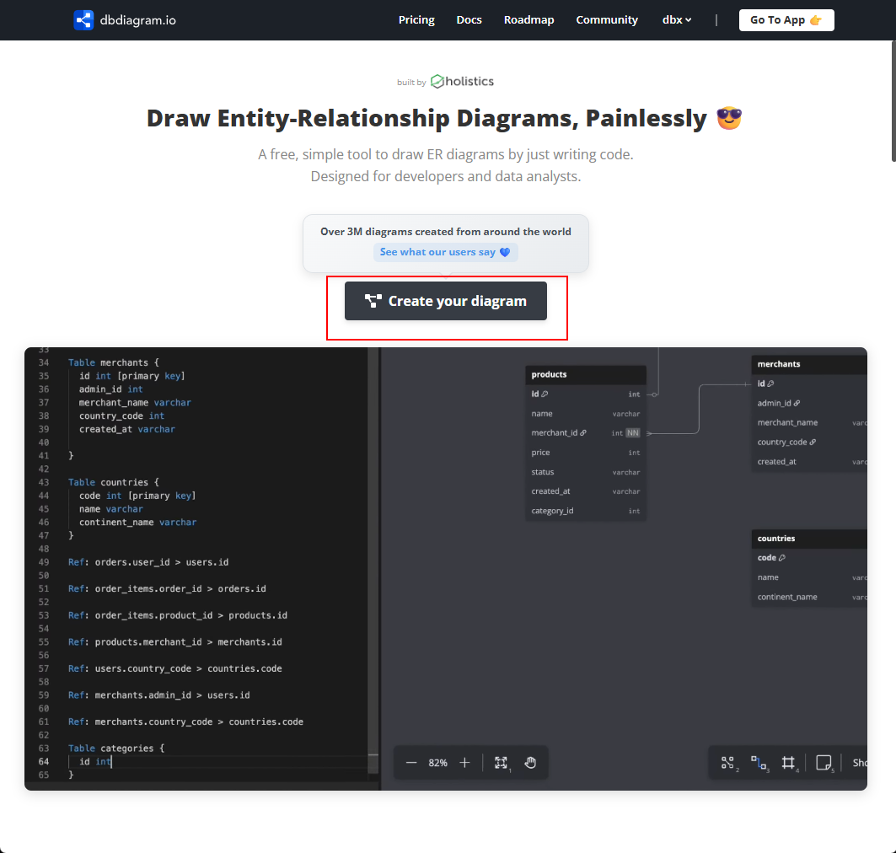Zoom out with the minus icon
This screenshot has height=853, width=896.
pyautogui.click(x=411, y=763)
